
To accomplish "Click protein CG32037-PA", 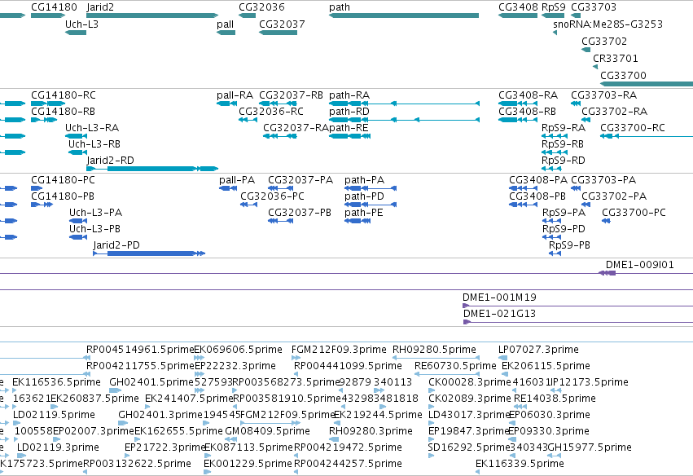I will [x=300, y=180].
